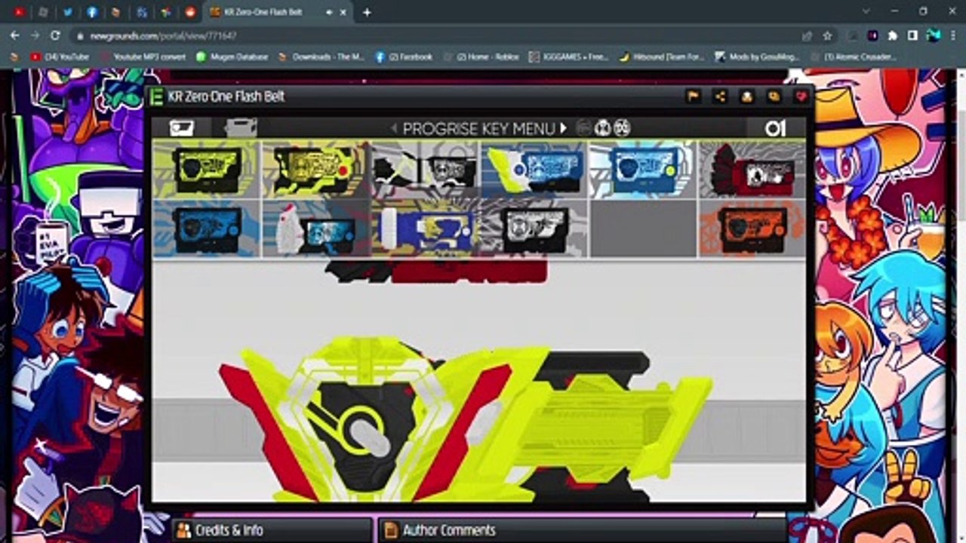Open the pinned YouTube tab
The height and width of the screenshot is (543, 966).
pyautogui.click(x=19, y=12)
